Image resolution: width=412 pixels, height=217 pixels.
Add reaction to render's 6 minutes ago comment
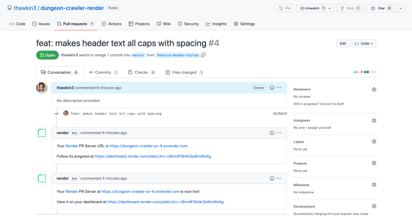tap(272, 133)
